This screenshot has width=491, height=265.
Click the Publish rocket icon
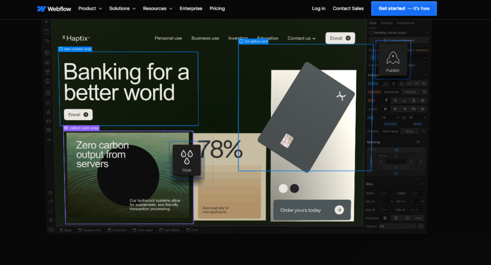[393, 58]
